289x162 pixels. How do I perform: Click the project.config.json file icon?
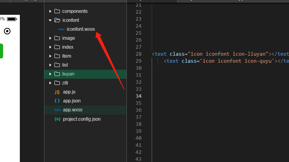pyautogui.click(x=57, y=119)
